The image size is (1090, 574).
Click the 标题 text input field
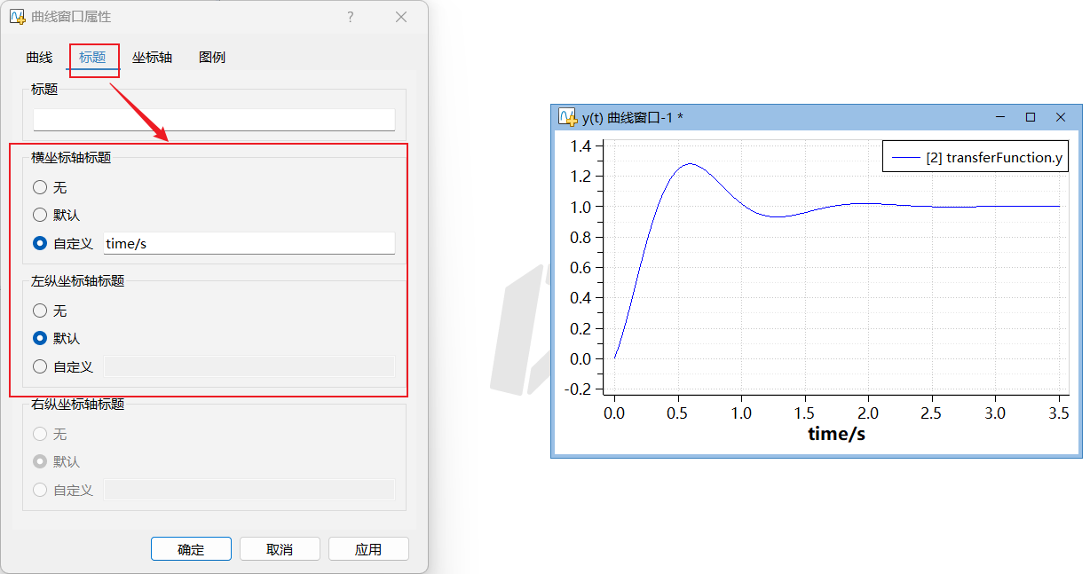point(214,120)
